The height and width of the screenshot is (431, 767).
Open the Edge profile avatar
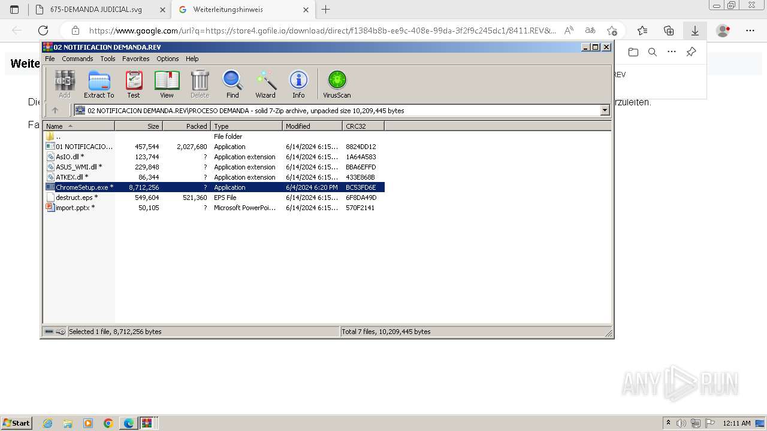tap(723, 31)
